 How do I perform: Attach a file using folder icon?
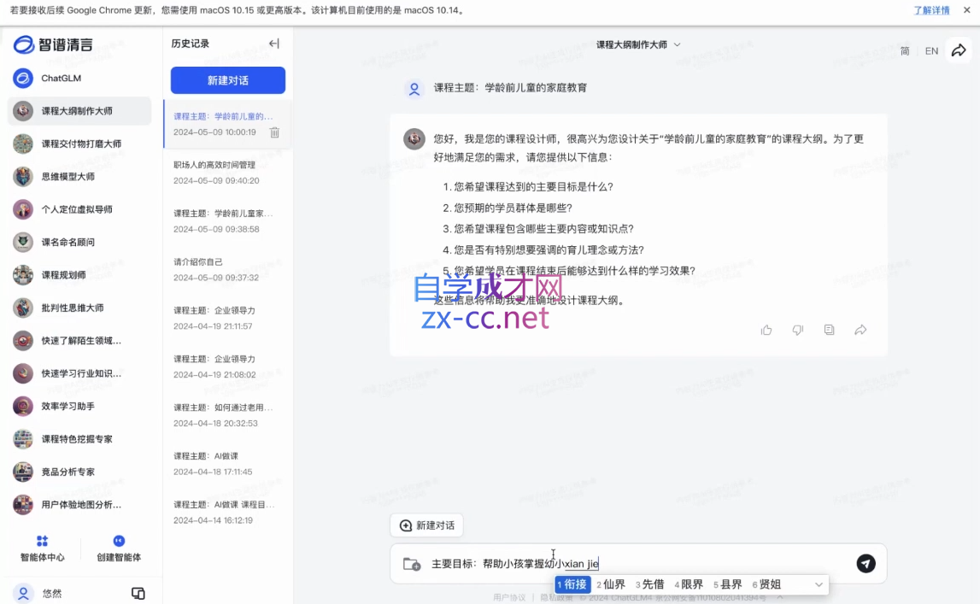click(x=412, y=564)
